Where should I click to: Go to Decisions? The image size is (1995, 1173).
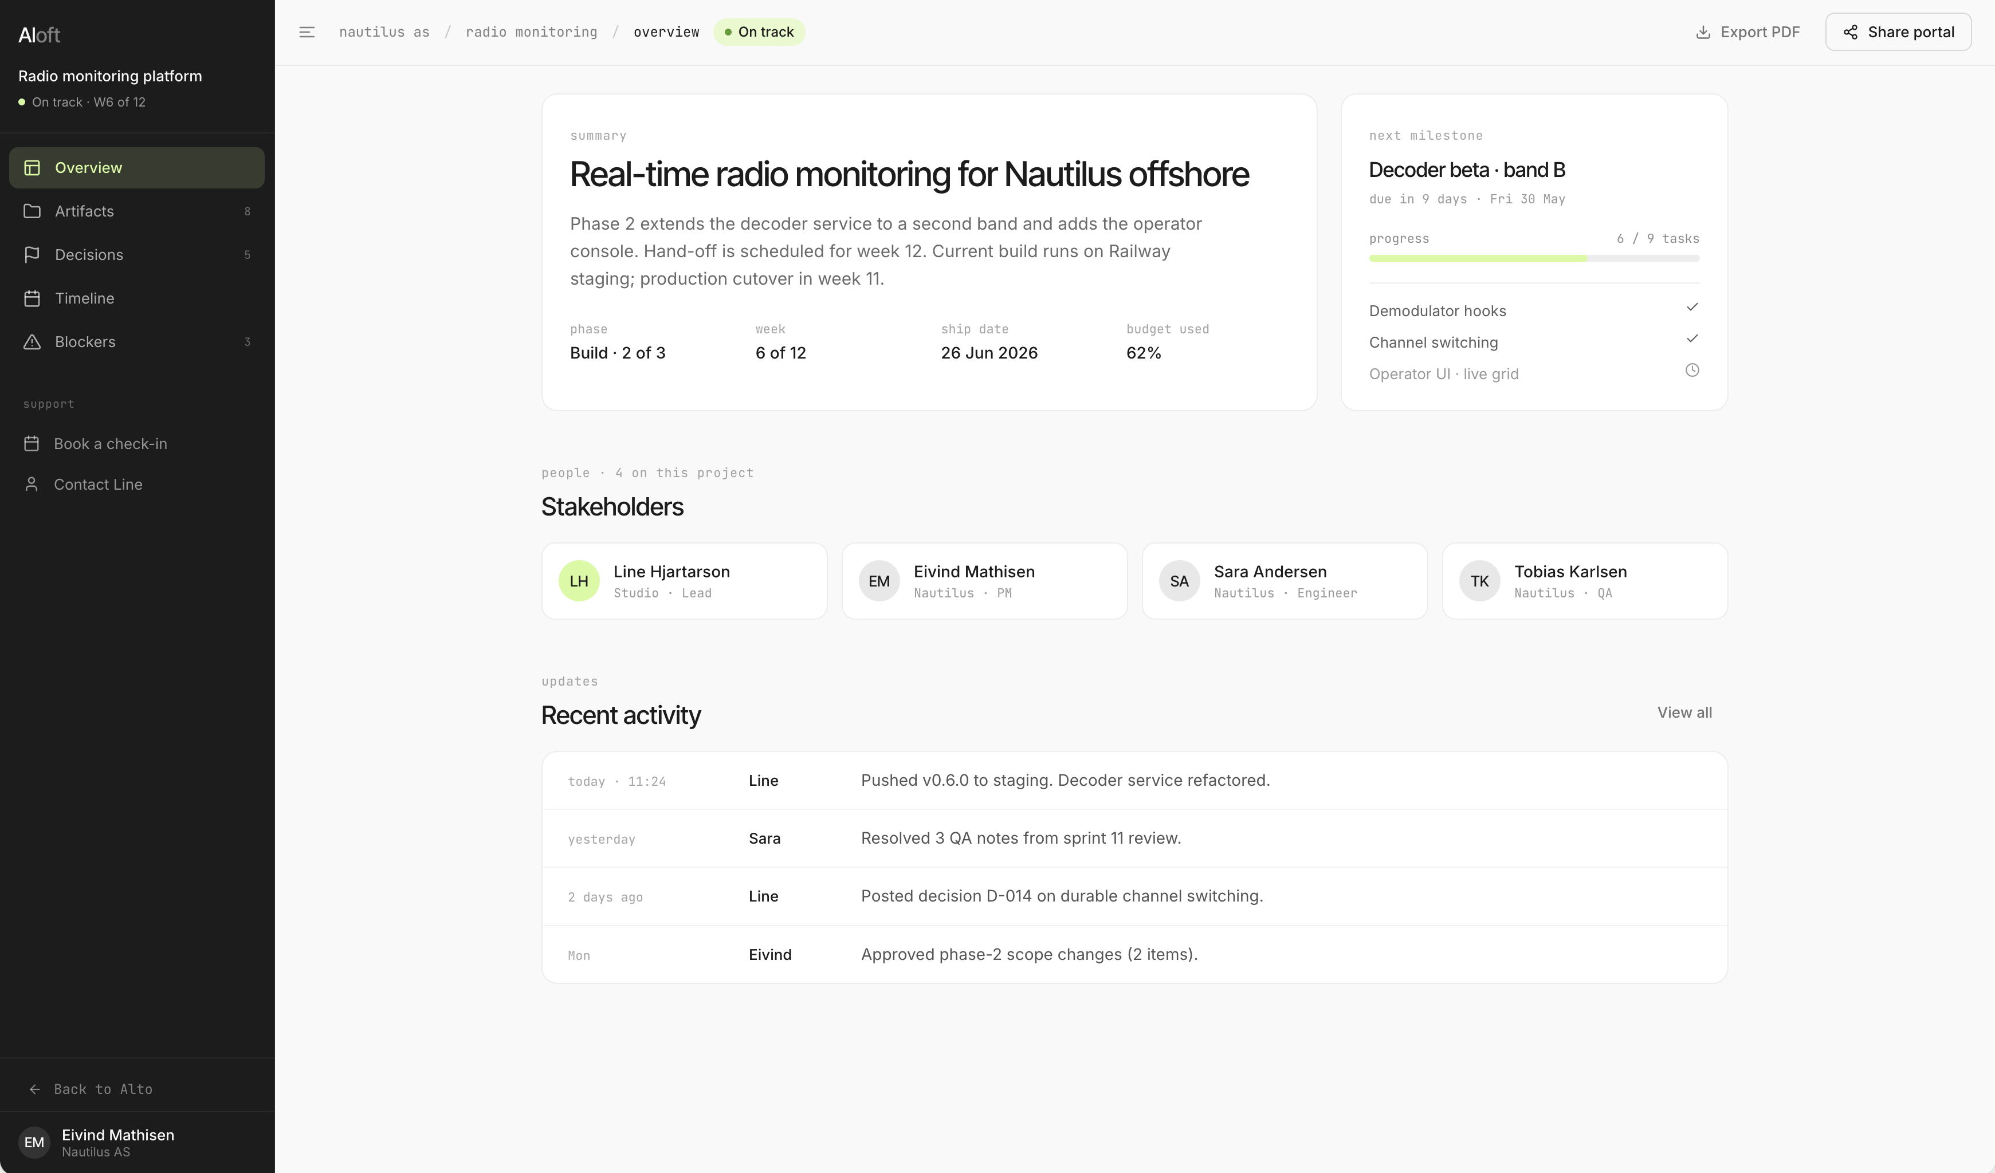pos(136,255)
